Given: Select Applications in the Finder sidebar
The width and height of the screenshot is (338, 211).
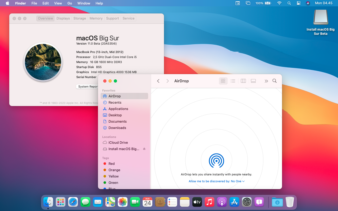Looking at the screenshot, I should click(x=124, y=109).
